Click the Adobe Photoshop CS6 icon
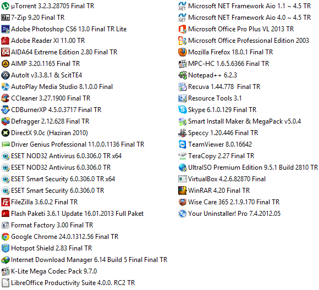The width and height of the screenshot is (319, 290). click(x=5, y=29)
